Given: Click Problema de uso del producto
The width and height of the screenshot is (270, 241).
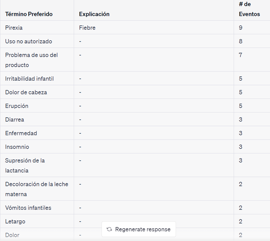Looking at the screenshot, I should click(31, 60).
